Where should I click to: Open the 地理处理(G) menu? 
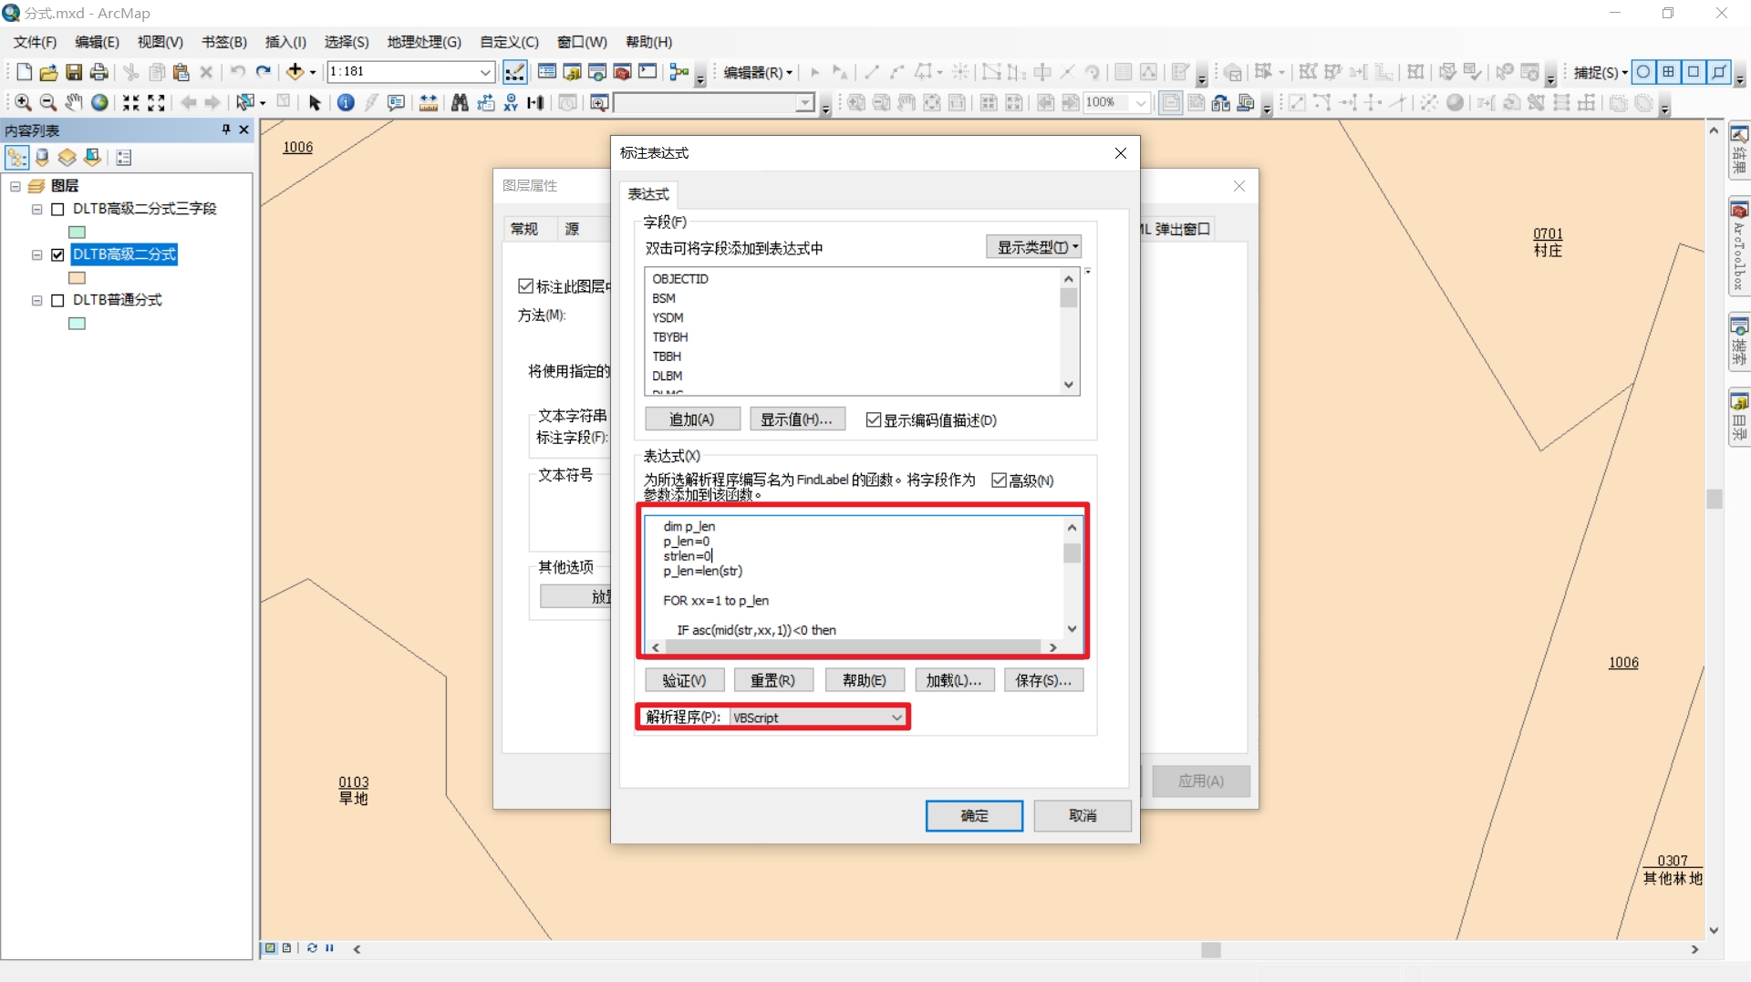click(424, 42)
